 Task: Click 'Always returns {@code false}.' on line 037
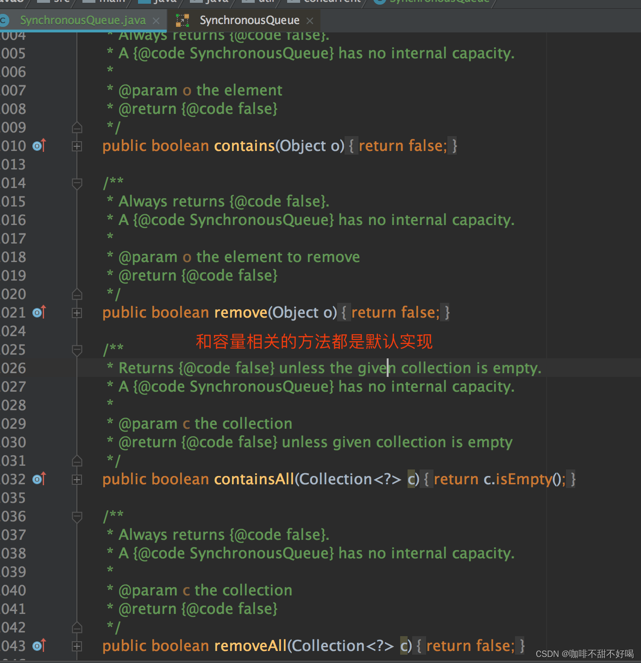coord(224,535)
